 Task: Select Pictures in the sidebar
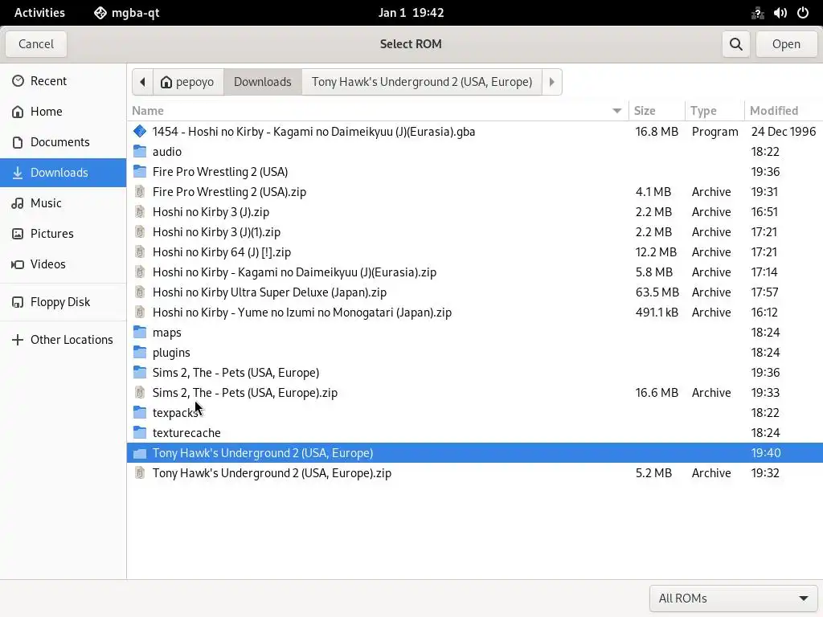63,234
